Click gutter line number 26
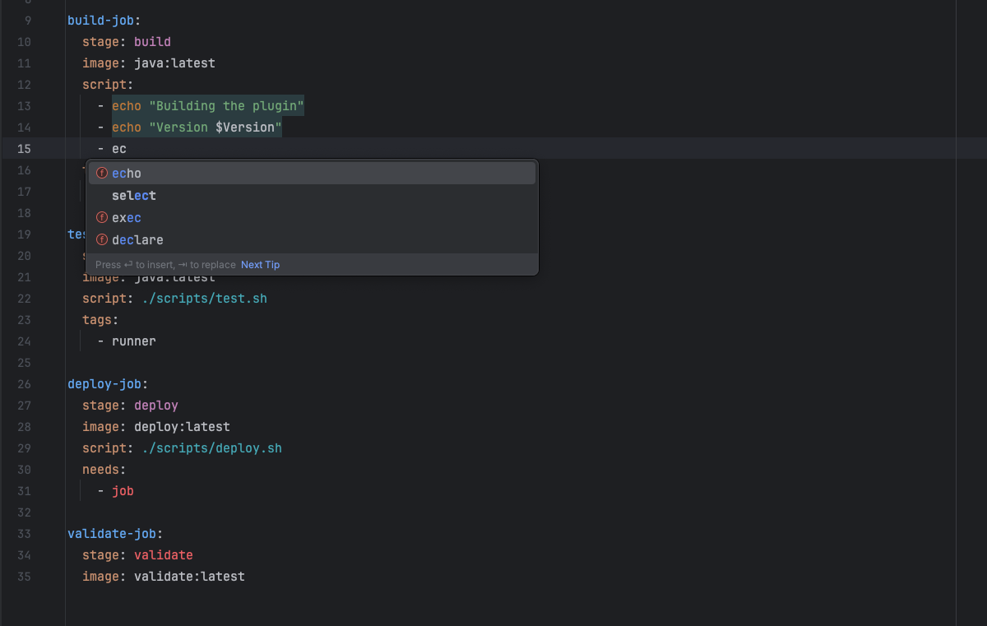The height and width of the screenshot is (626, 987). coord(24,384)
